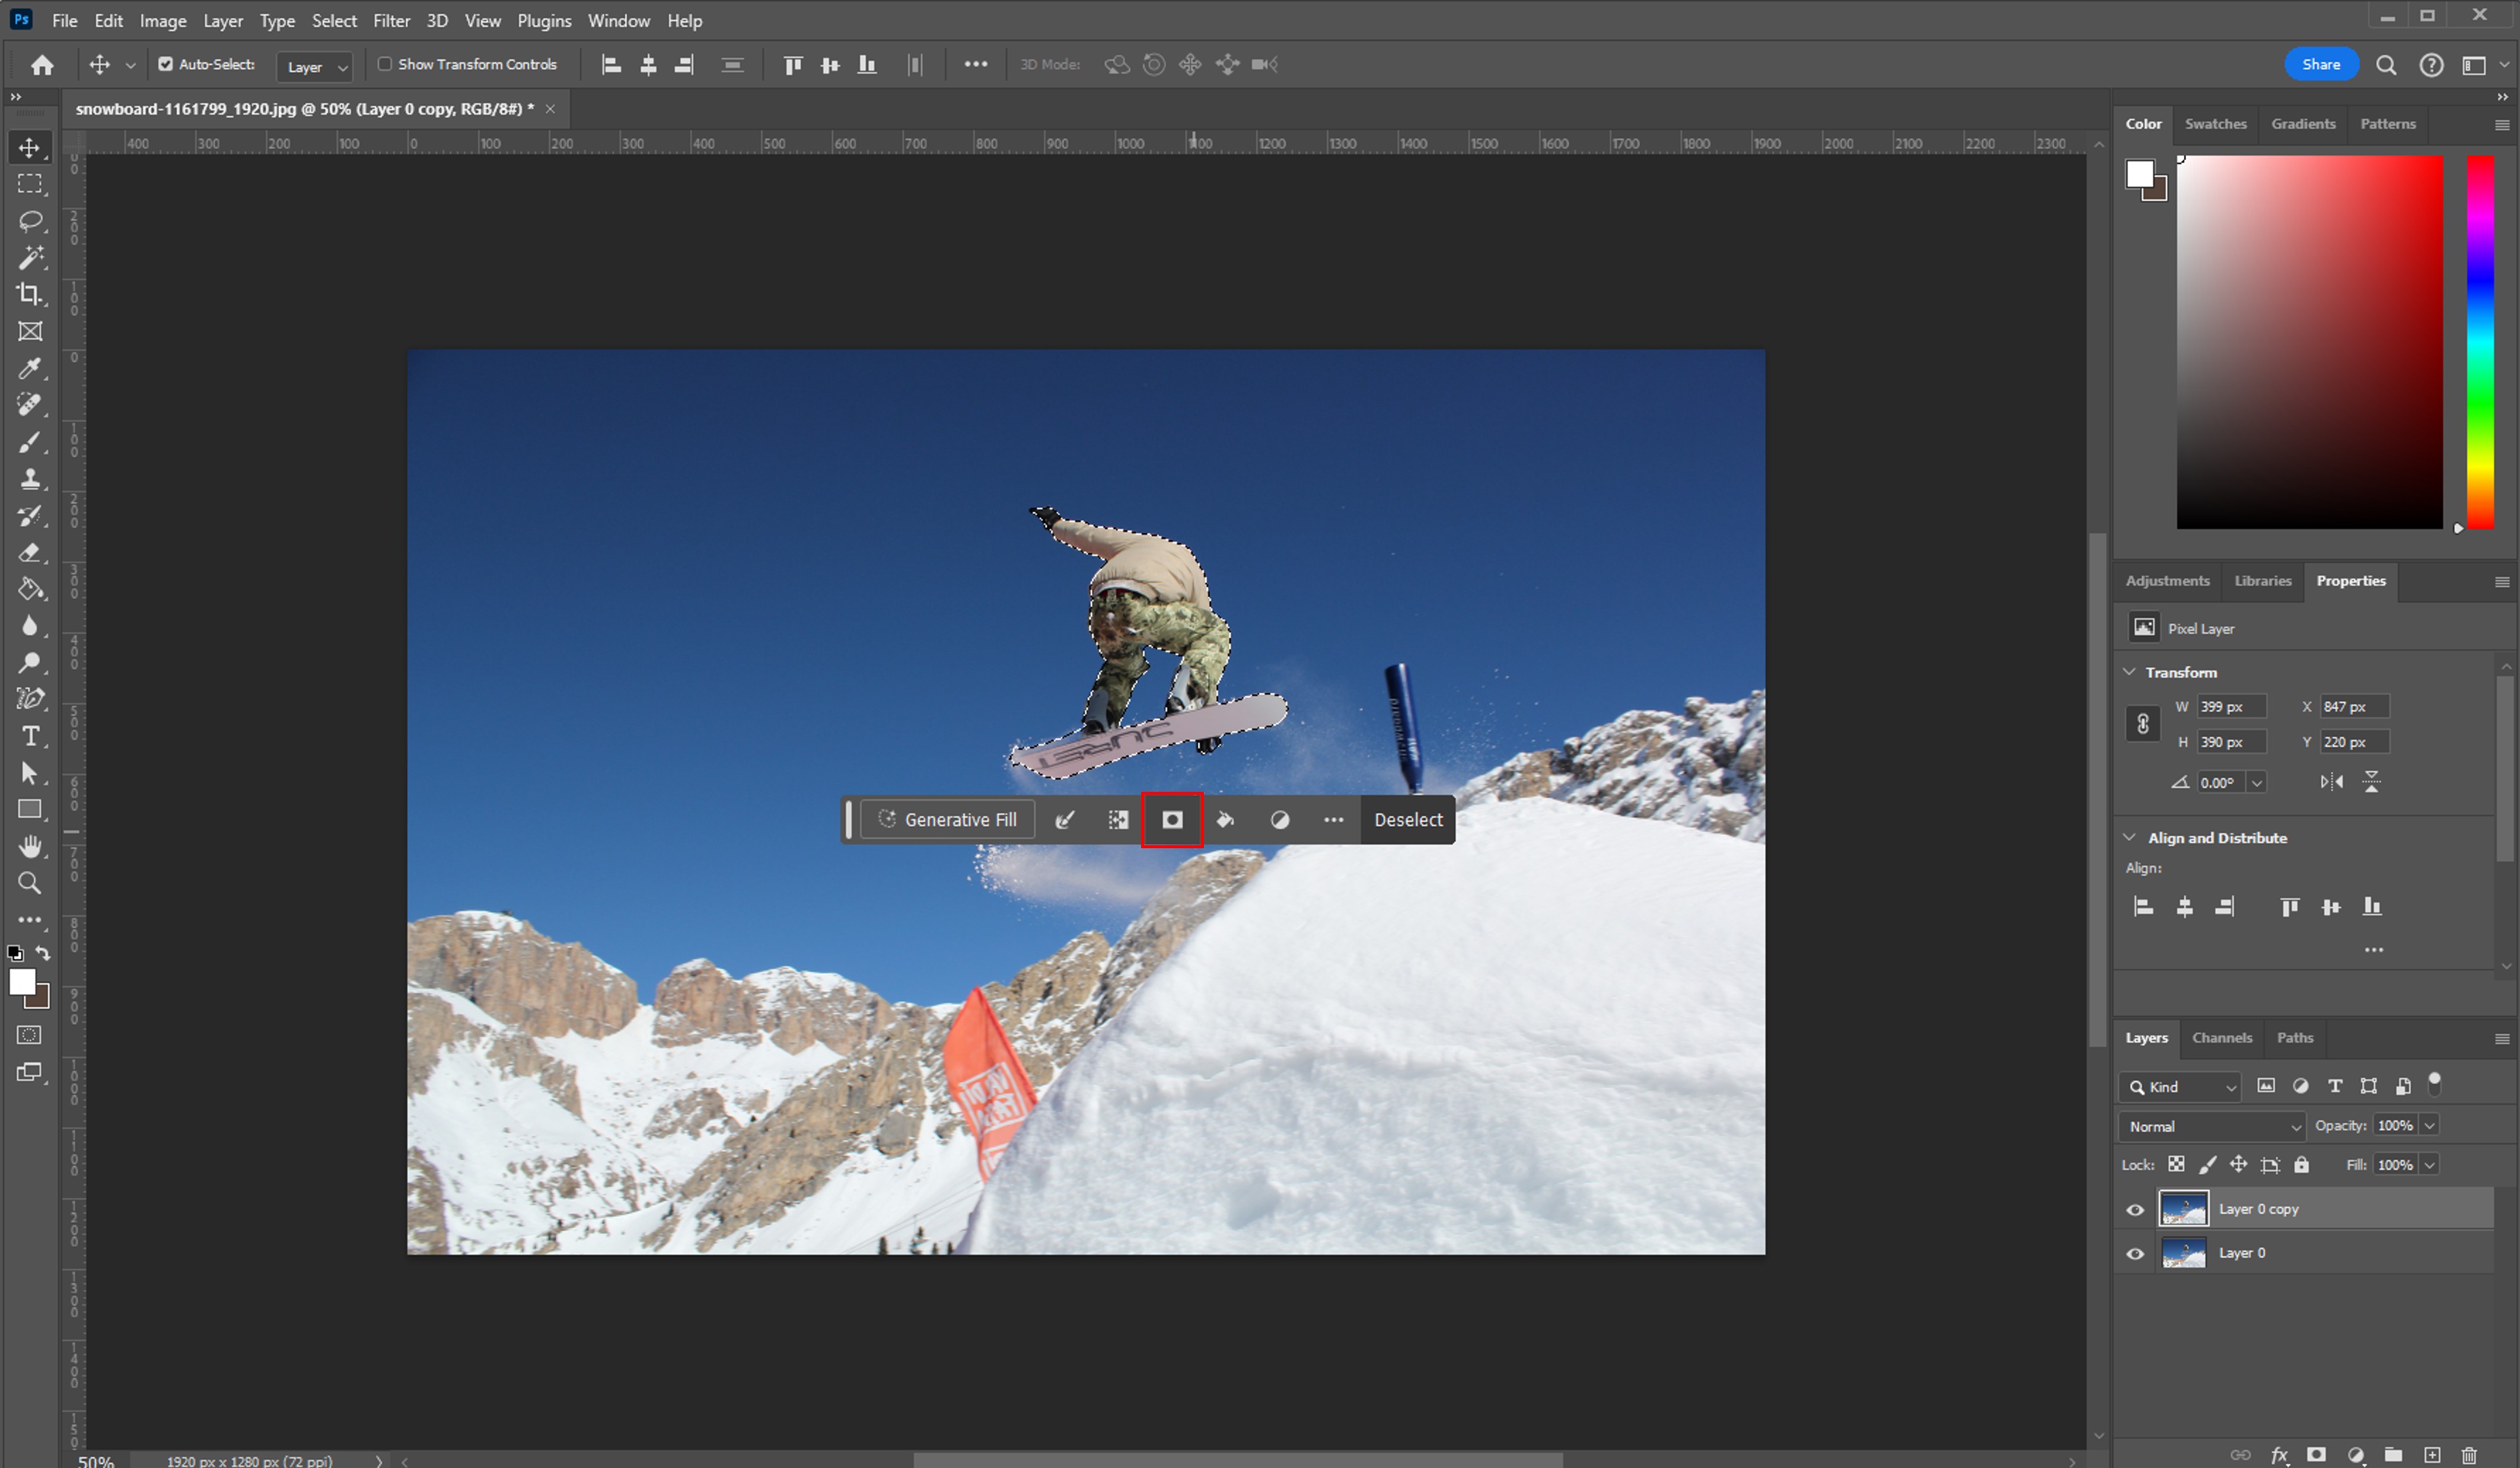Open the Normal blend mode dropdown
Viewport: 2520px width, 1468px height.
click(2212, 1126)
